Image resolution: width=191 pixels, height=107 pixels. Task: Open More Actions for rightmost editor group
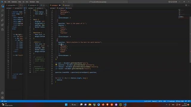point(189,5)
